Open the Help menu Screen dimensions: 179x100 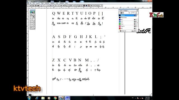67,3
